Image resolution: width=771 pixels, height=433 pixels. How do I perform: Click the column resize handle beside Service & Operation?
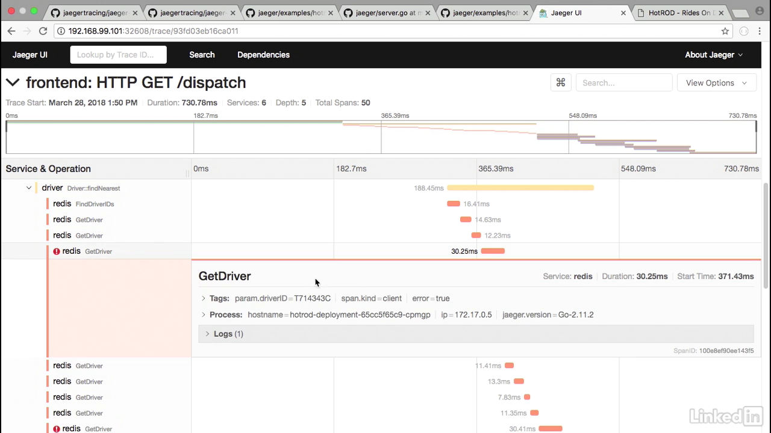click(x=187, y=173)
